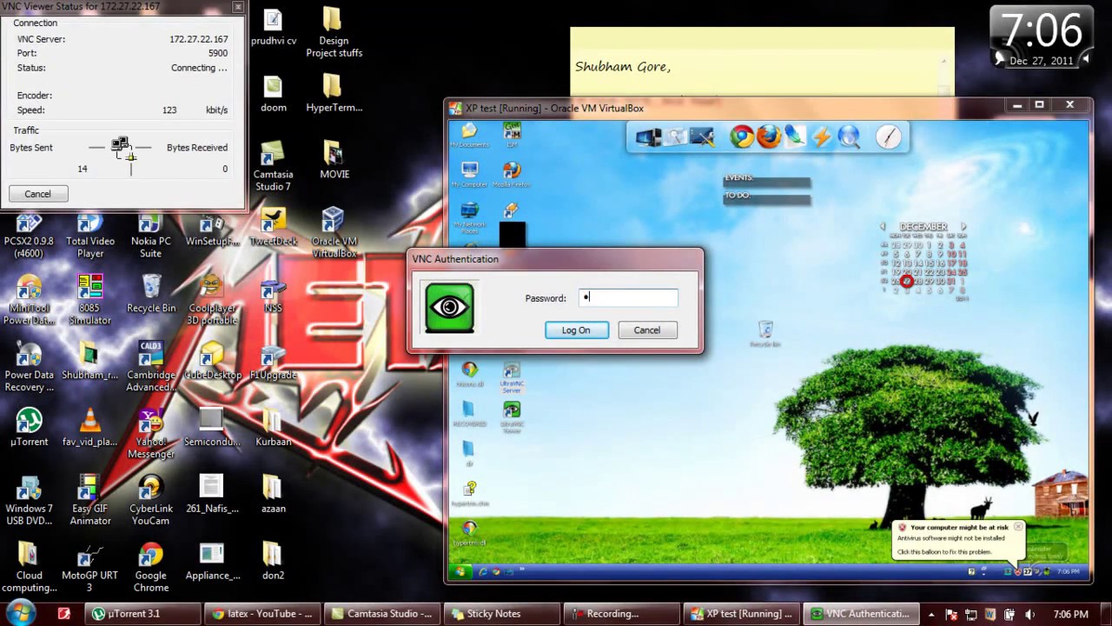The height and width of the screenshot is (626, 1112).
Task: Open TweetDeck desktop shortcut
Action: tap(273, 226)
